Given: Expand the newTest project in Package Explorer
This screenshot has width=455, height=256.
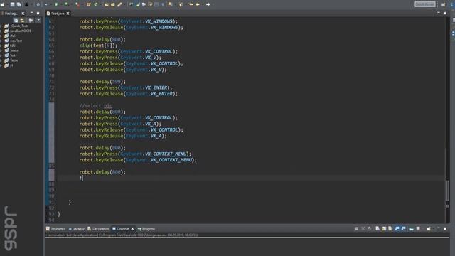Looking at the screenshot, I should pyautogui.click(x=1, y=41).
